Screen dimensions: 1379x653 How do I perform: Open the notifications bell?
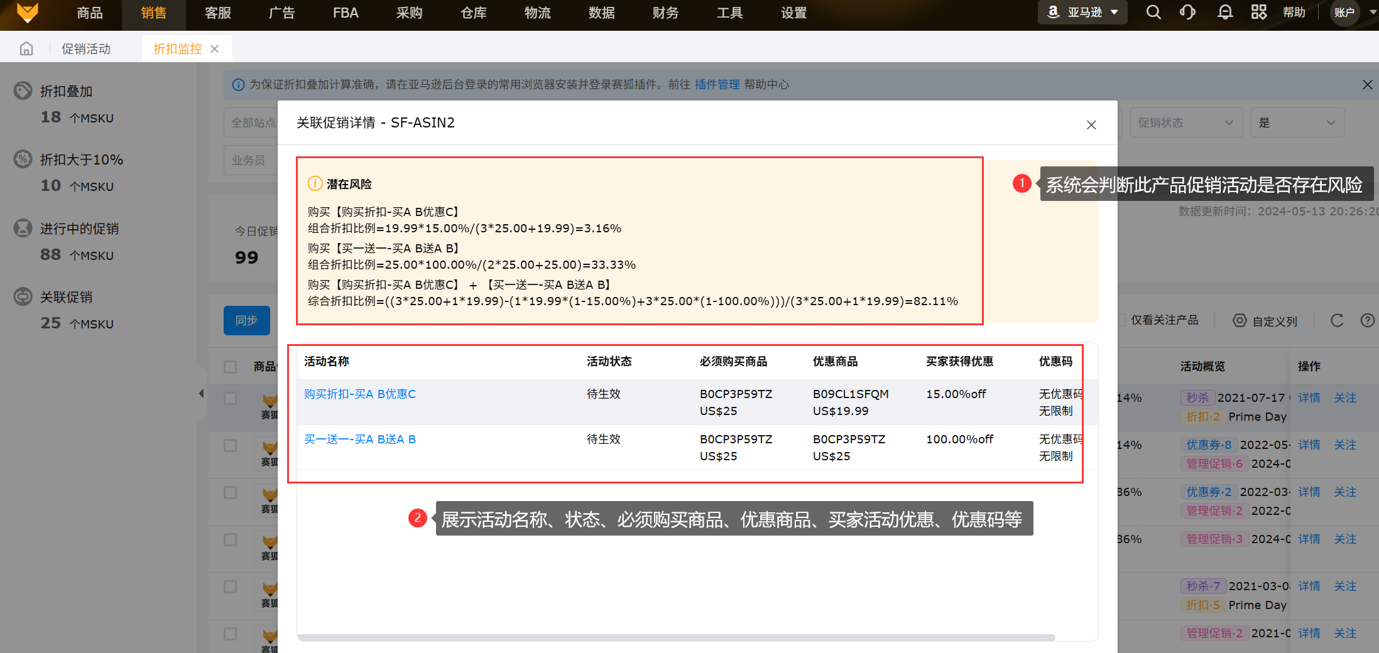pyautogui.click(x=1224, y=13)
